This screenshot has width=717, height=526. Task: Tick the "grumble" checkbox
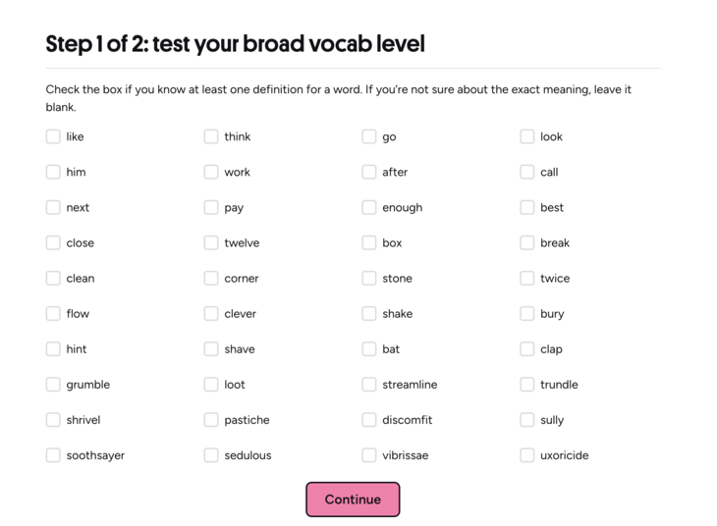click(53, 384)
